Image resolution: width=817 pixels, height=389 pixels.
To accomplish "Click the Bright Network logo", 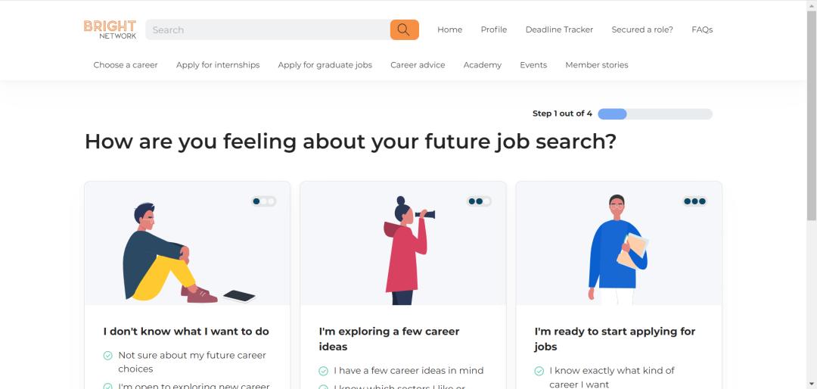I will 110,30.
